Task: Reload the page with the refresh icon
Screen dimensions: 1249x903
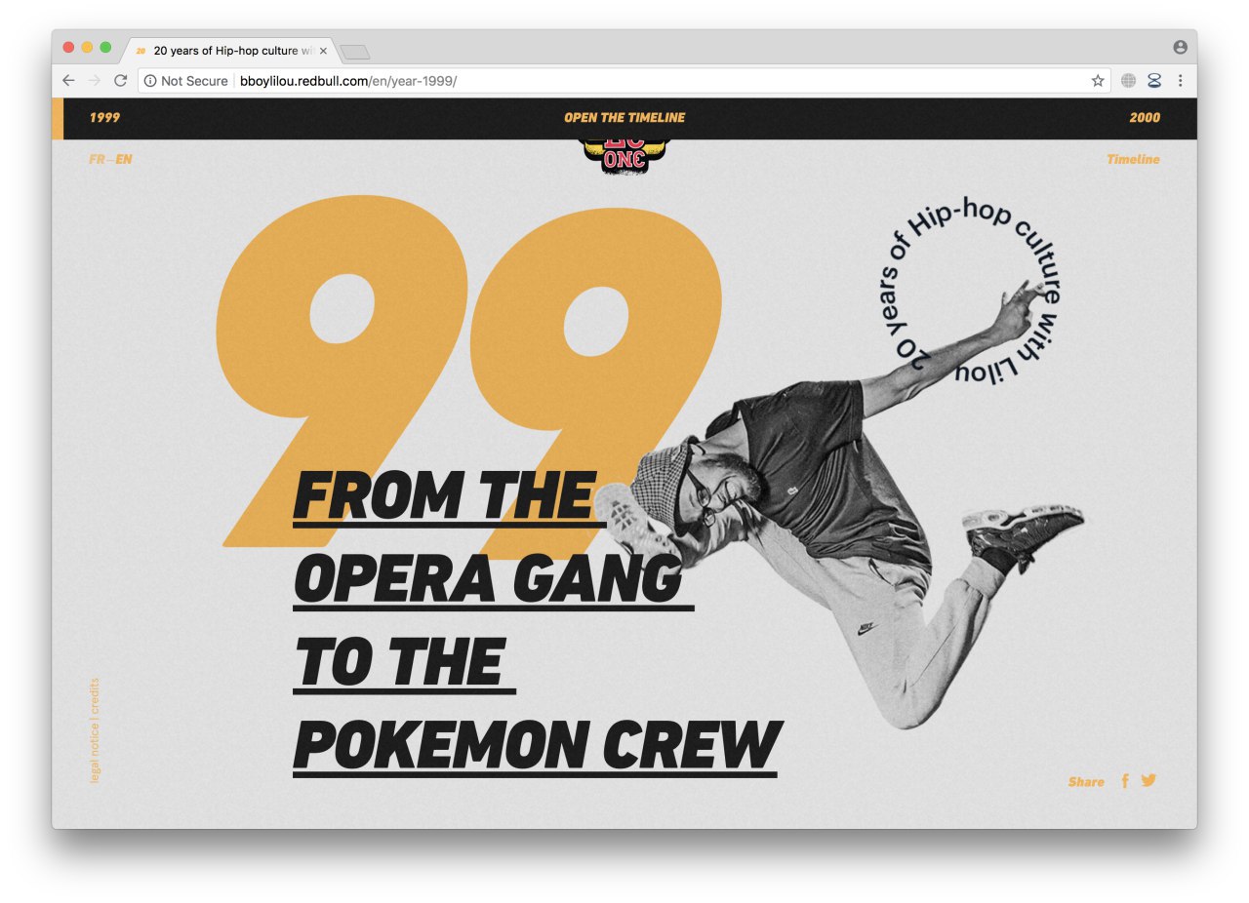Action: click(121, 81)
